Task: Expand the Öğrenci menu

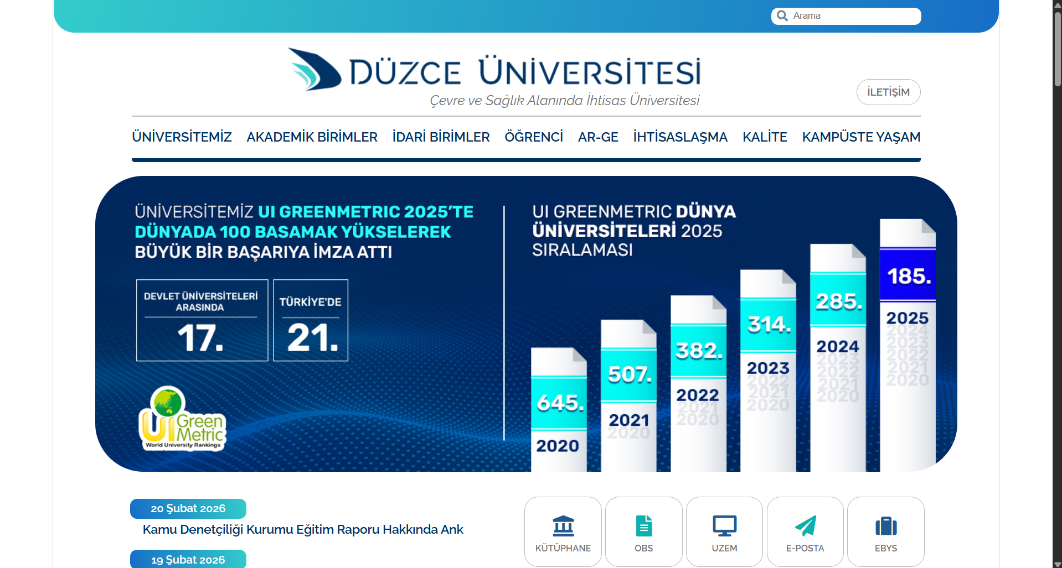Action: click(x=533, y=137)
